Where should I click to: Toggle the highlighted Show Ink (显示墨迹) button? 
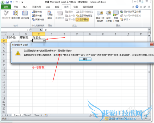click(82, 19)
